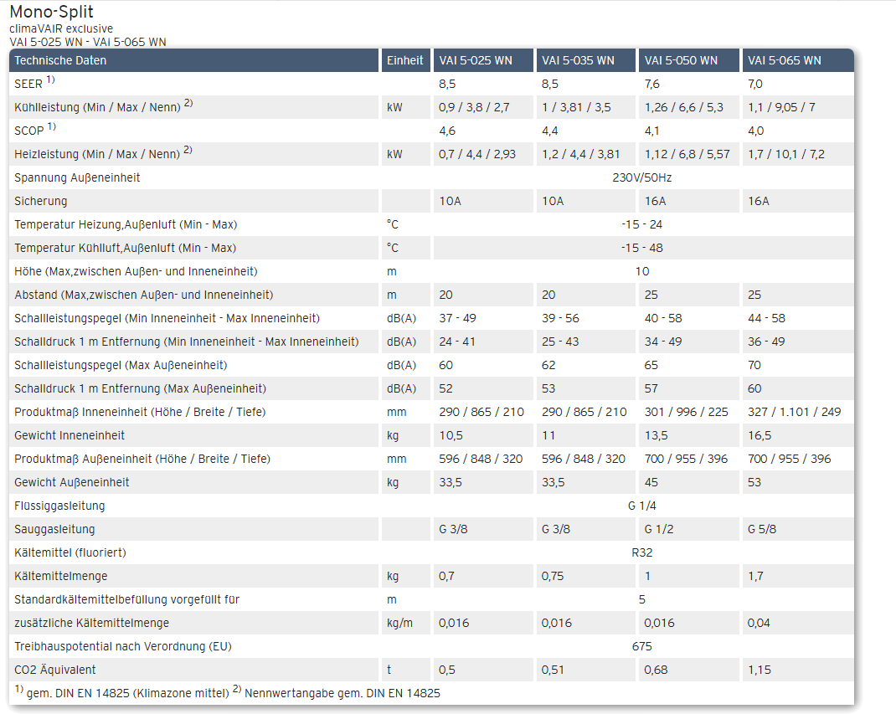Select the "Standardkältemittelbefüllung vorgefüllt für" label

click(x=126, y=599)
